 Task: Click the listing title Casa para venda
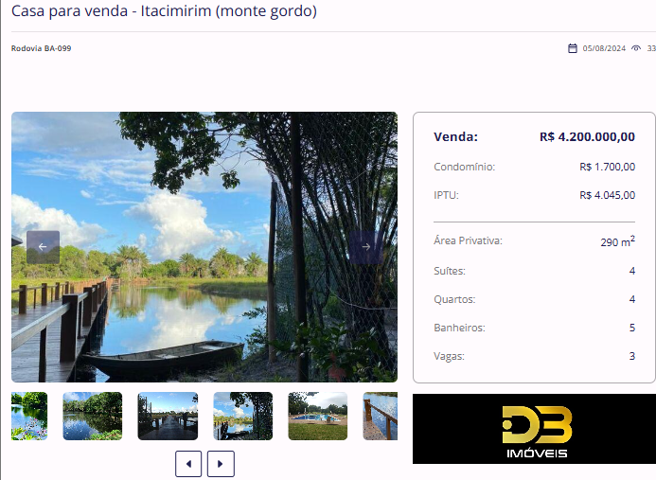click(x=164, y=10)
